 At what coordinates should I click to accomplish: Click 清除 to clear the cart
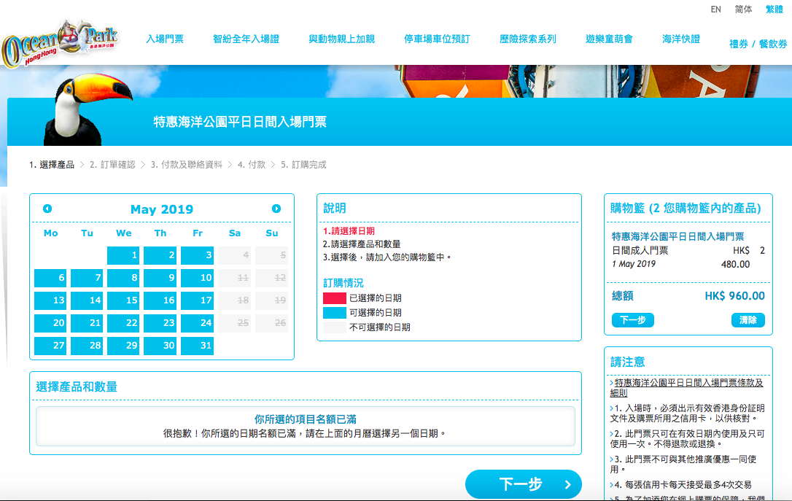[x=748, y=320]
